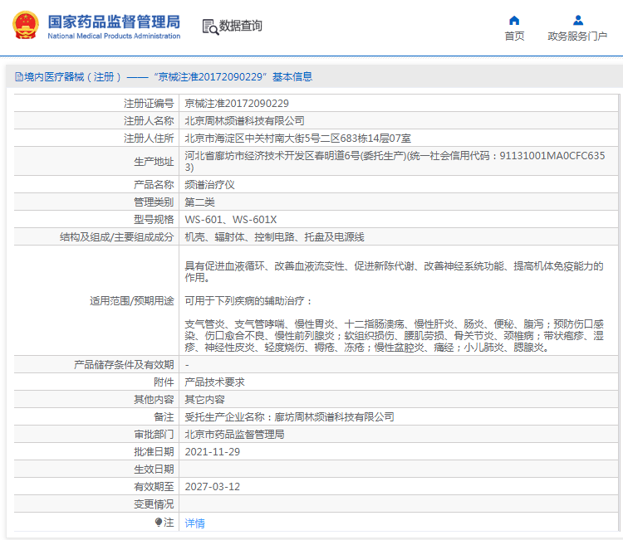Click the 适用范围/预期用途 label

coord(132,301)
